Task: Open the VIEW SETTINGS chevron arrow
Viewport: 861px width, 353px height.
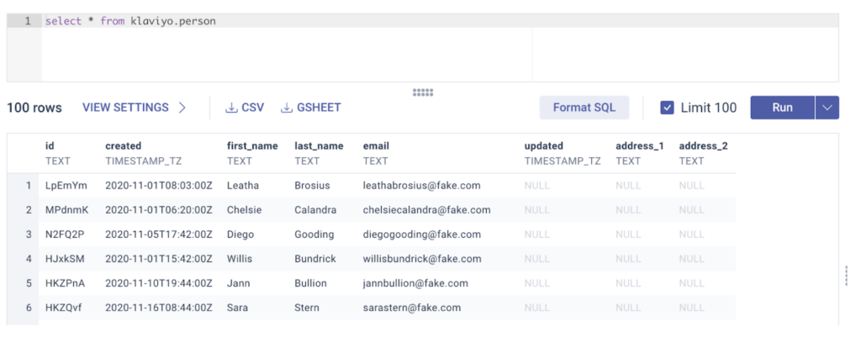Action: click(x=182, y=108)
